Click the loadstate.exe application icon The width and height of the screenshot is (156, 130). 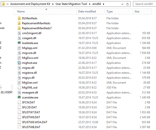coord(19,43)
